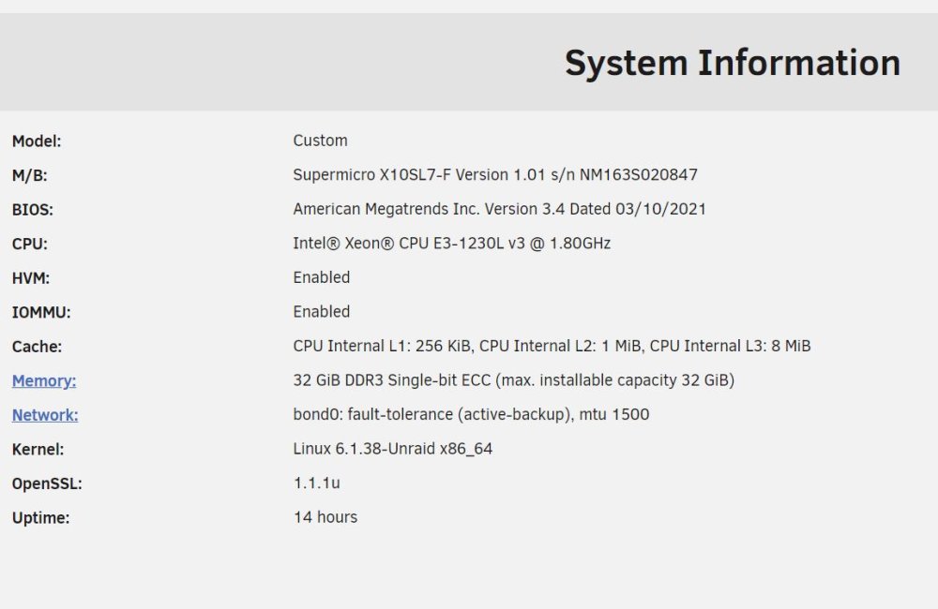
Task: Open the Memory link
Action: pyautogui.click(x=44, y=380)
